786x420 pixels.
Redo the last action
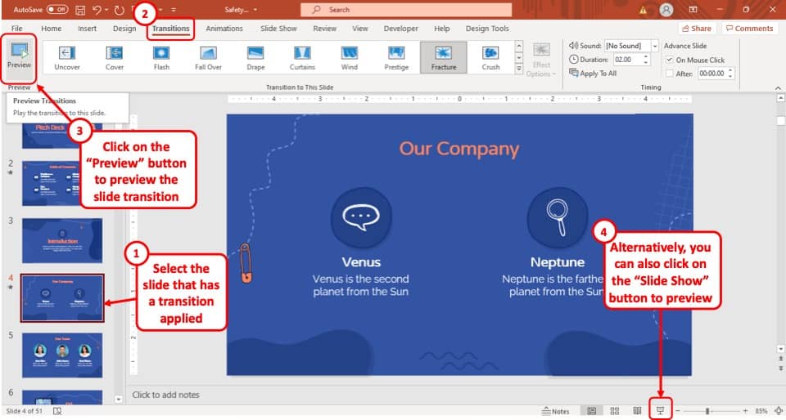tap(120, 10)
